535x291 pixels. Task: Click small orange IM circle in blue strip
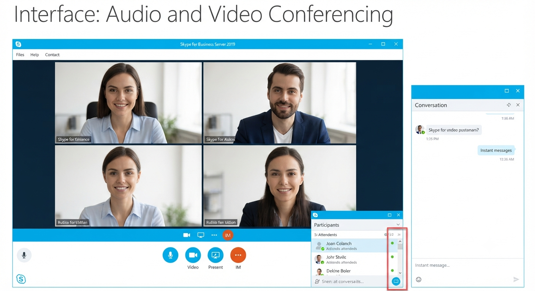point(228,235)
